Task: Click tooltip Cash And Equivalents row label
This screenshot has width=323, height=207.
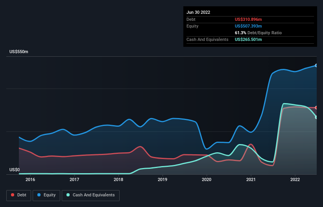Action: 207,39
